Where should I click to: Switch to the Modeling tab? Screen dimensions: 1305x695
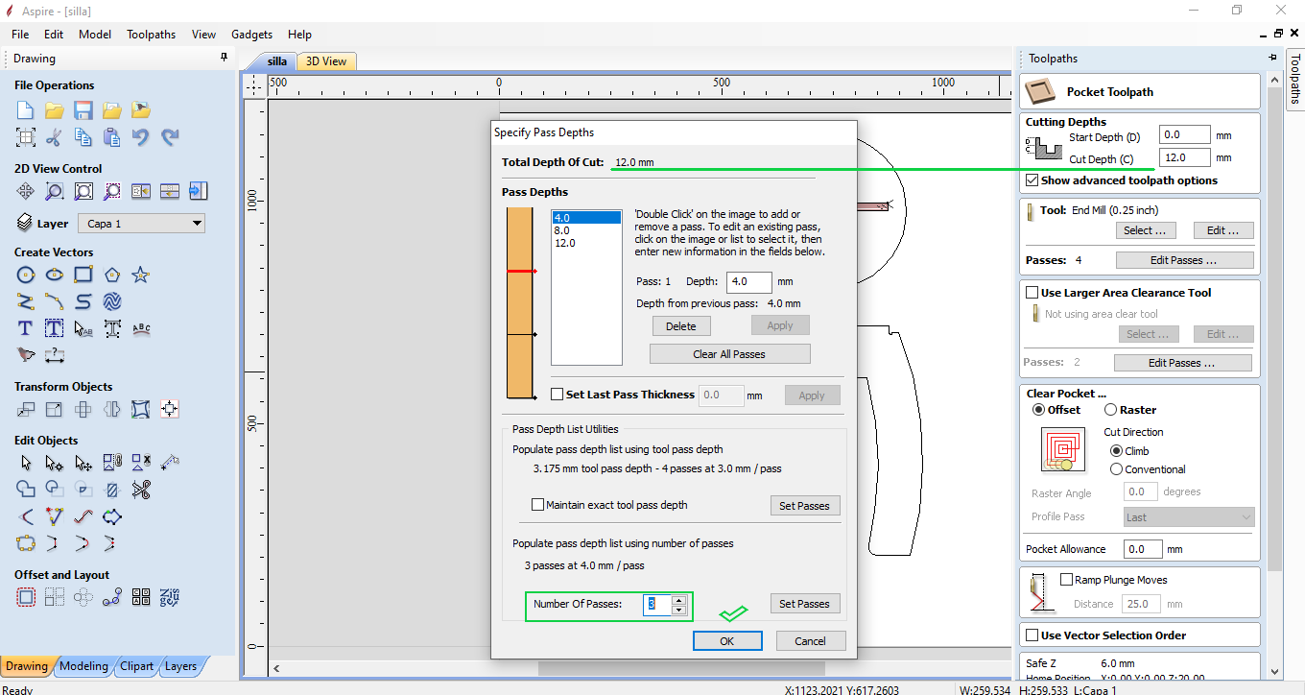(x=84, y=666)
